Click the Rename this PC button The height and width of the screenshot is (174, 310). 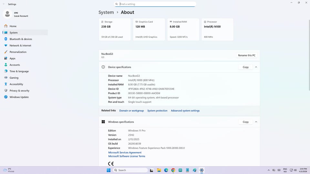tap(247, 55)
